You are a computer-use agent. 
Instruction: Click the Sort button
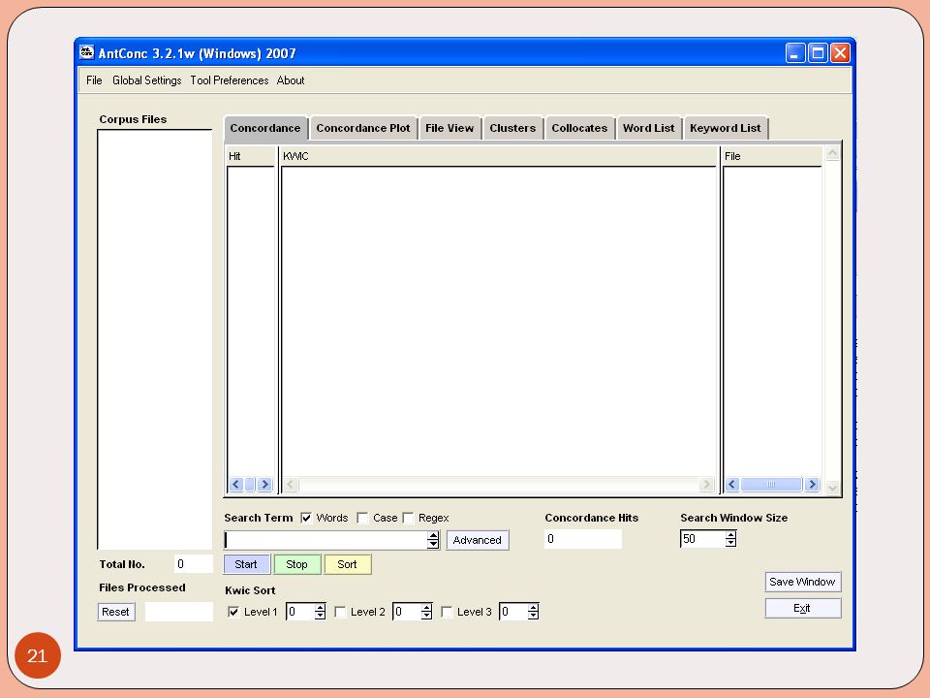pos(347,564)
